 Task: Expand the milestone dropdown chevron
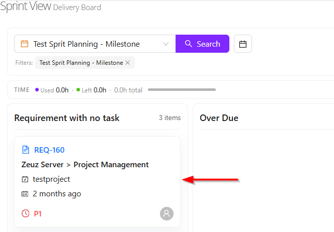[x=166, y=44]
